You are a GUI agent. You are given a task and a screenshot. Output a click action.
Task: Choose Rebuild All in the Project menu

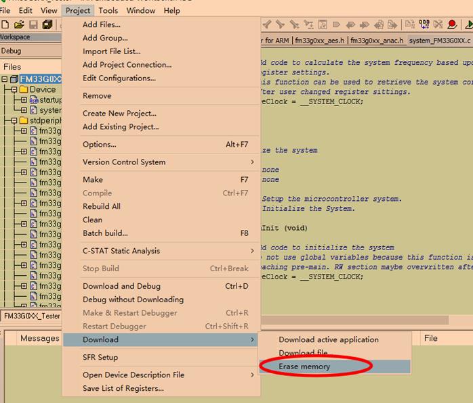tap(102, 206)
